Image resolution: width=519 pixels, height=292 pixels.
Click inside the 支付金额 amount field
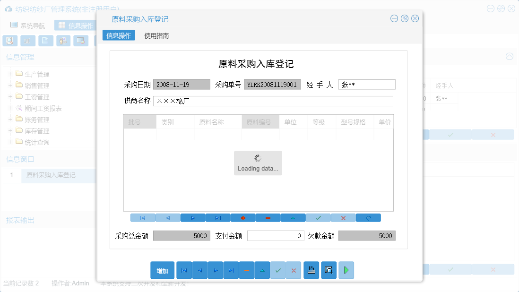point(276,235)
